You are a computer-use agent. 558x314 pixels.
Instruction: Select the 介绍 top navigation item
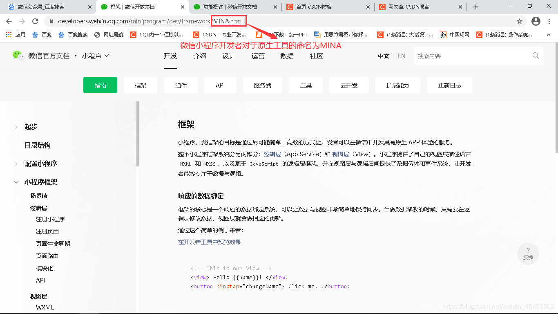(x=200, y=56)
